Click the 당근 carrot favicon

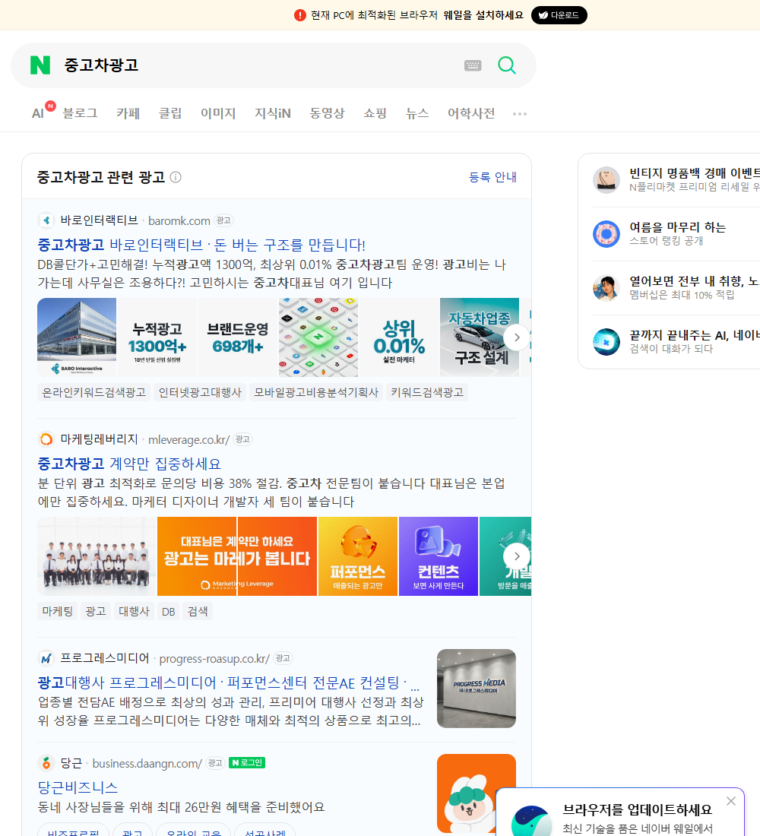point(46,763)
